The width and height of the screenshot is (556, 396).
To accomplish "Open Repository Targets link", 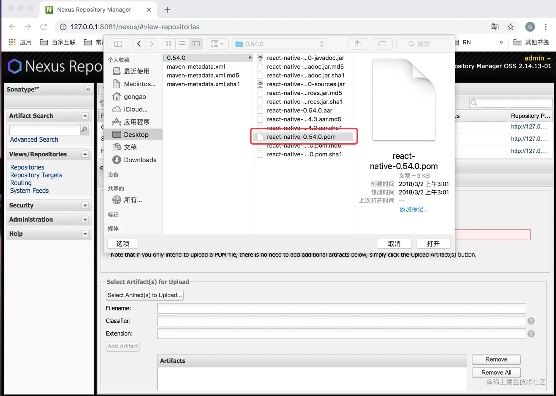I will (x=36, y=175).
